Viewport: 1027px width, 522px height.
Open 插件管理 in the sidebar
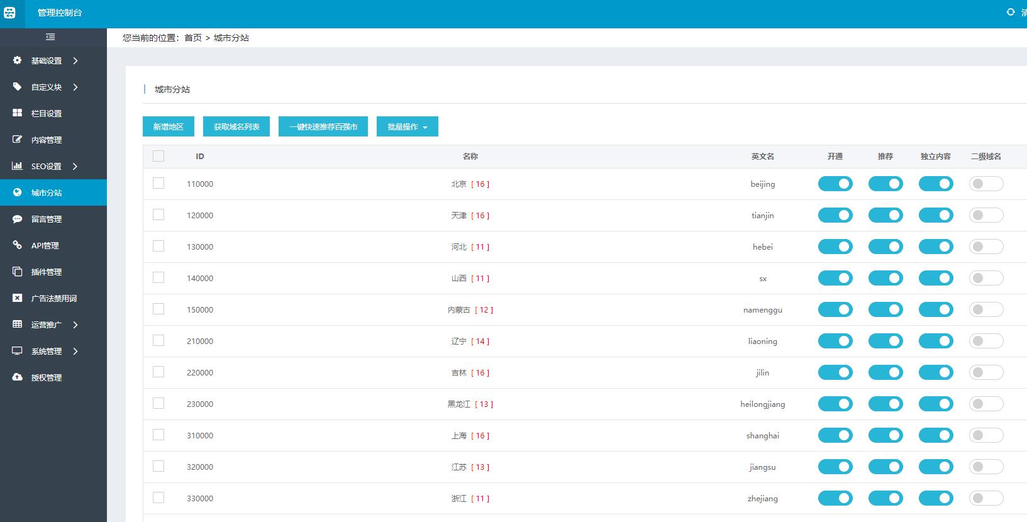click(x=47, y=272)
